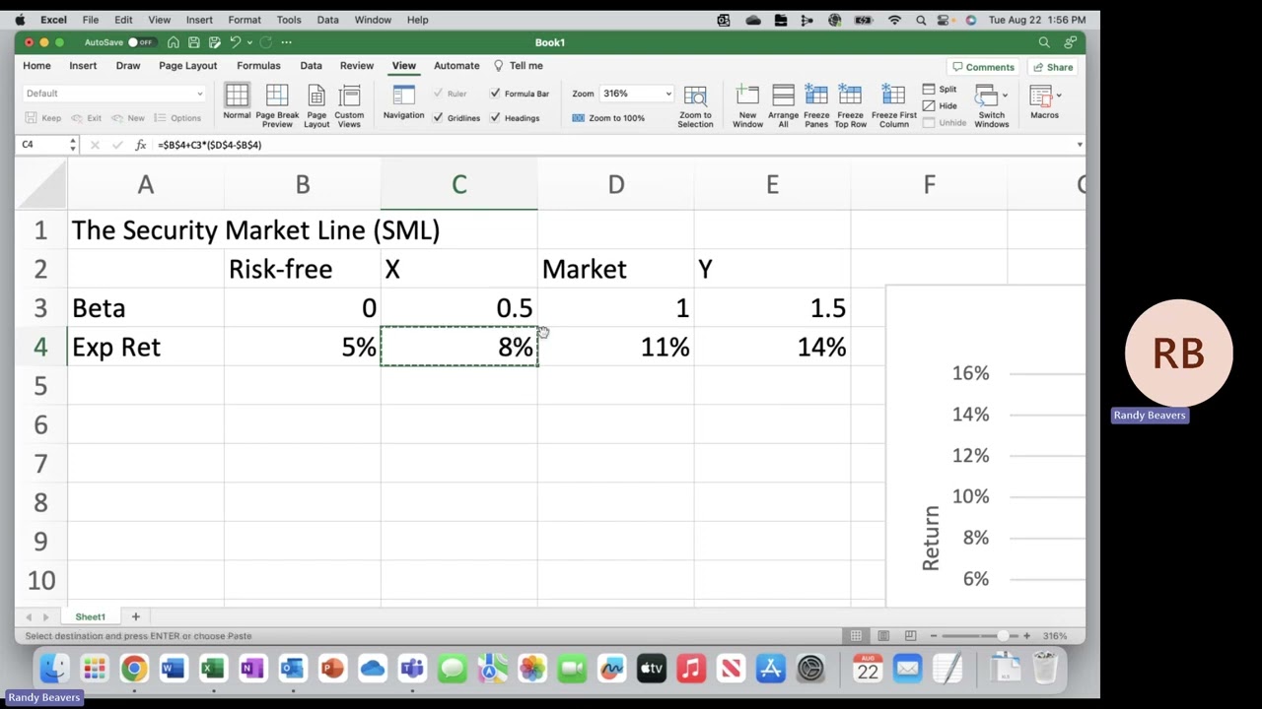This screenshot has width=1262, height=709.
Task: Click the Home icon in title bar
Action: click(x=174, y=42)
